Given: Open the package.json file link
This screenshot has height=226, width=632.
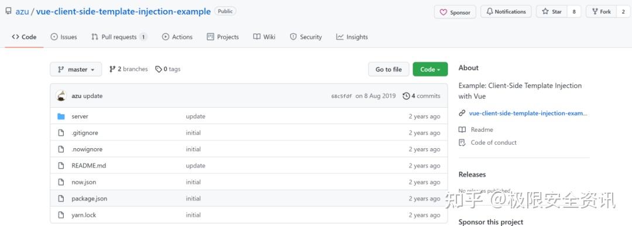Looking at the screenshot, I should click(90, 198).
